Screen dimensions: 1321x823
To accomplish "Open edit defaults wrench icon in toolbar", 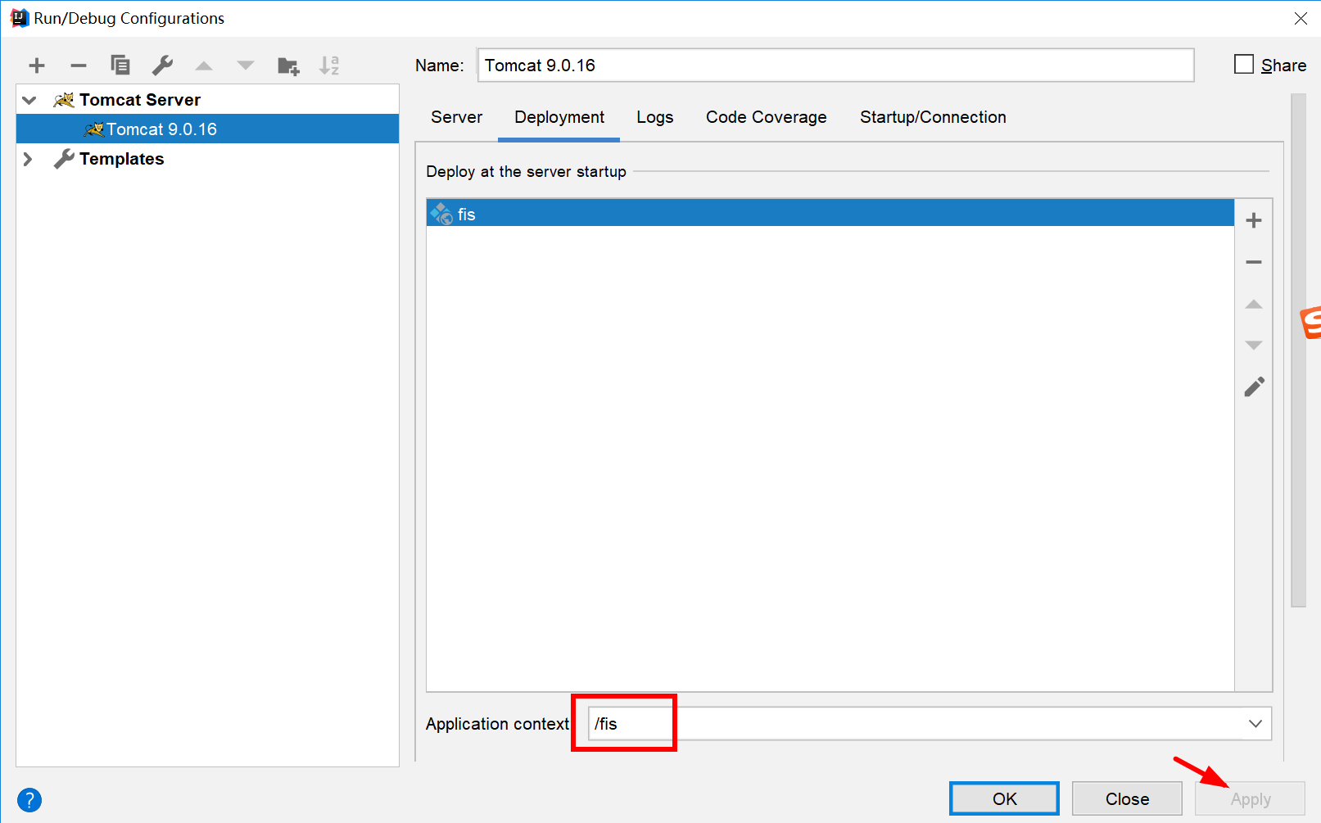I will [x=162, y=66].
